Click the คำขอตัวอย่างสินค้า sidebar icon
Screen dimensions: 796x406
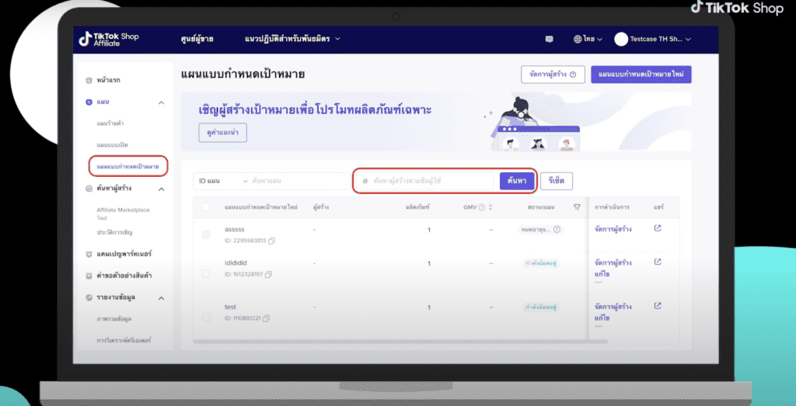point(89,276)
